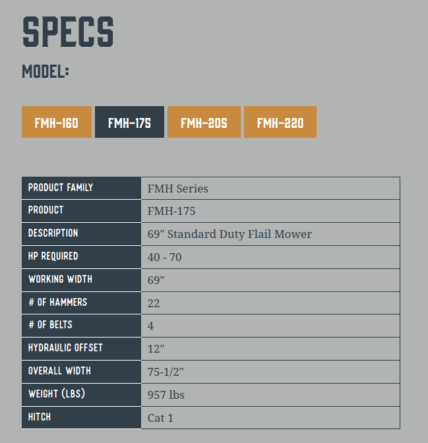428x443 pixels.
Task: Switch to the FMH-205 model tab
Action: 204,123
